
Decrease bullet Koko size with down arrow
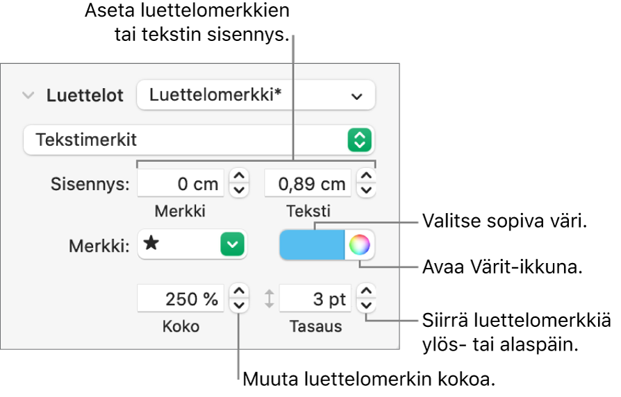pyautogui.click(x=238, y=305)
